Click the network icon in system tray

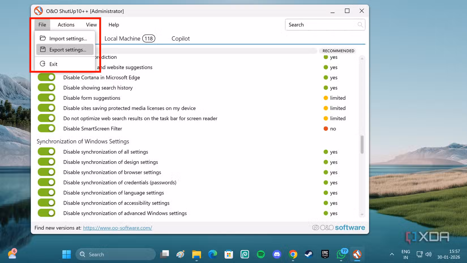coord(419,254)
